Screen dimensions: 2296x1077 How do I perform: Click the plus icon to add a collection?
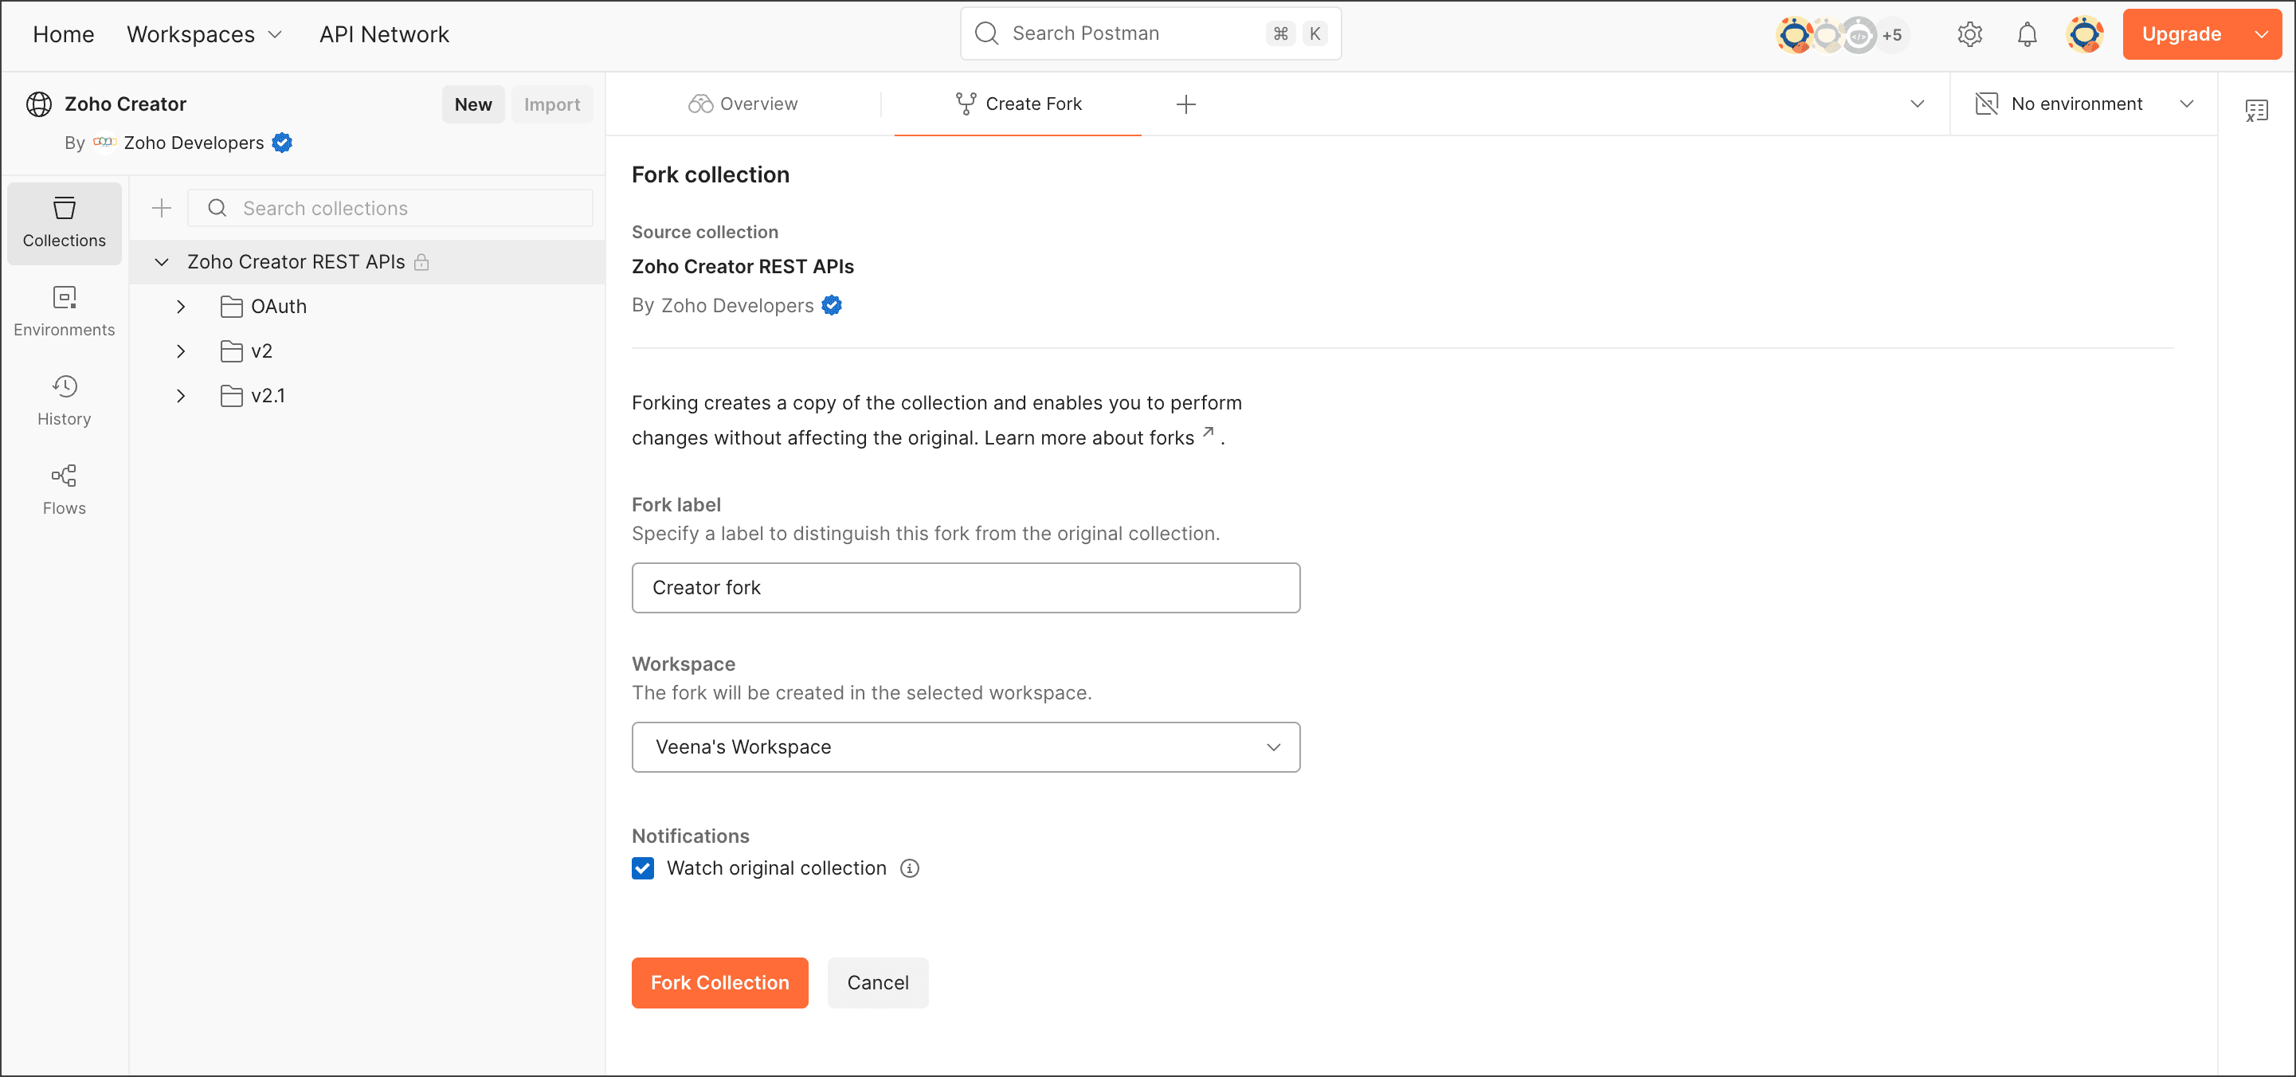162,208
